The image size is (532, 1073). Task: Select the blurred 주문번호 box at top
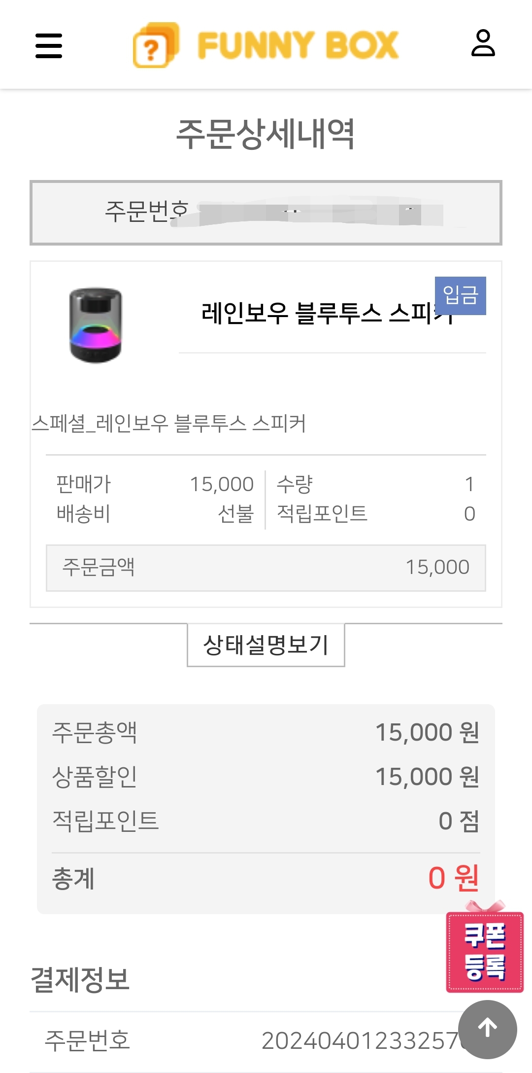tap(266, 213)
